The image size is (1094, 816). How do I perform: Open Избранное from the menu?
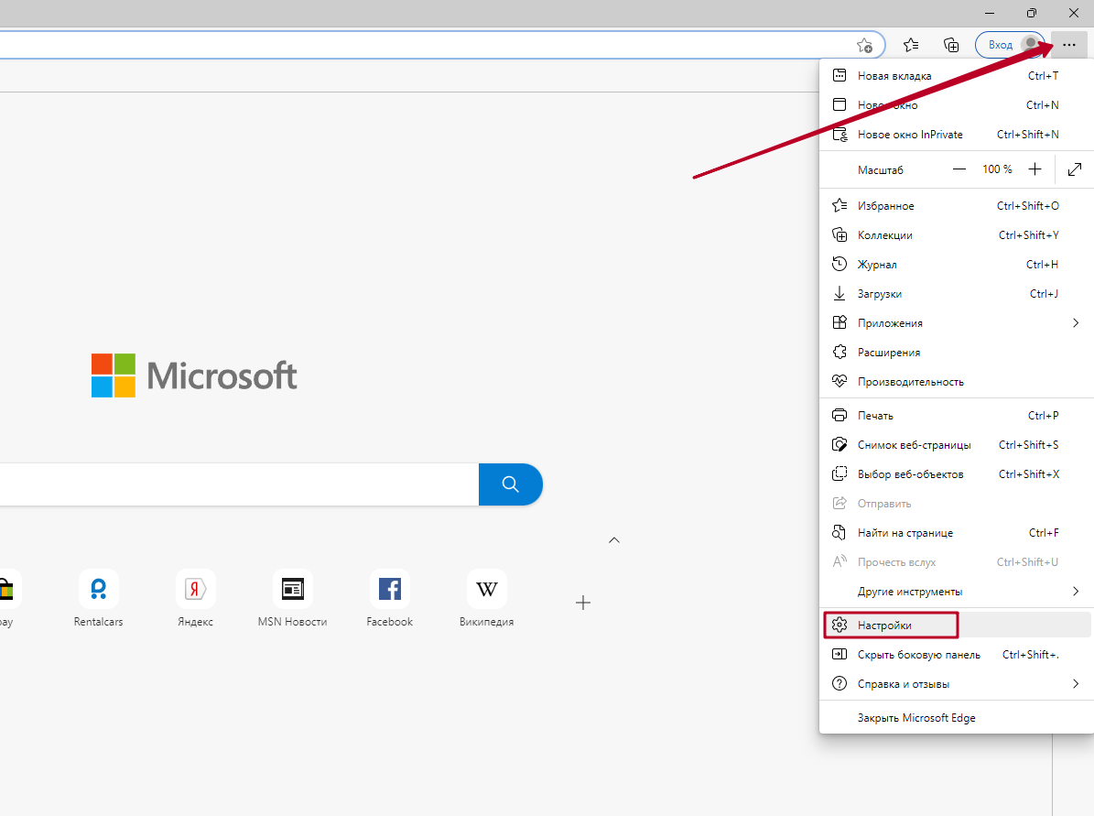[956, 206]
